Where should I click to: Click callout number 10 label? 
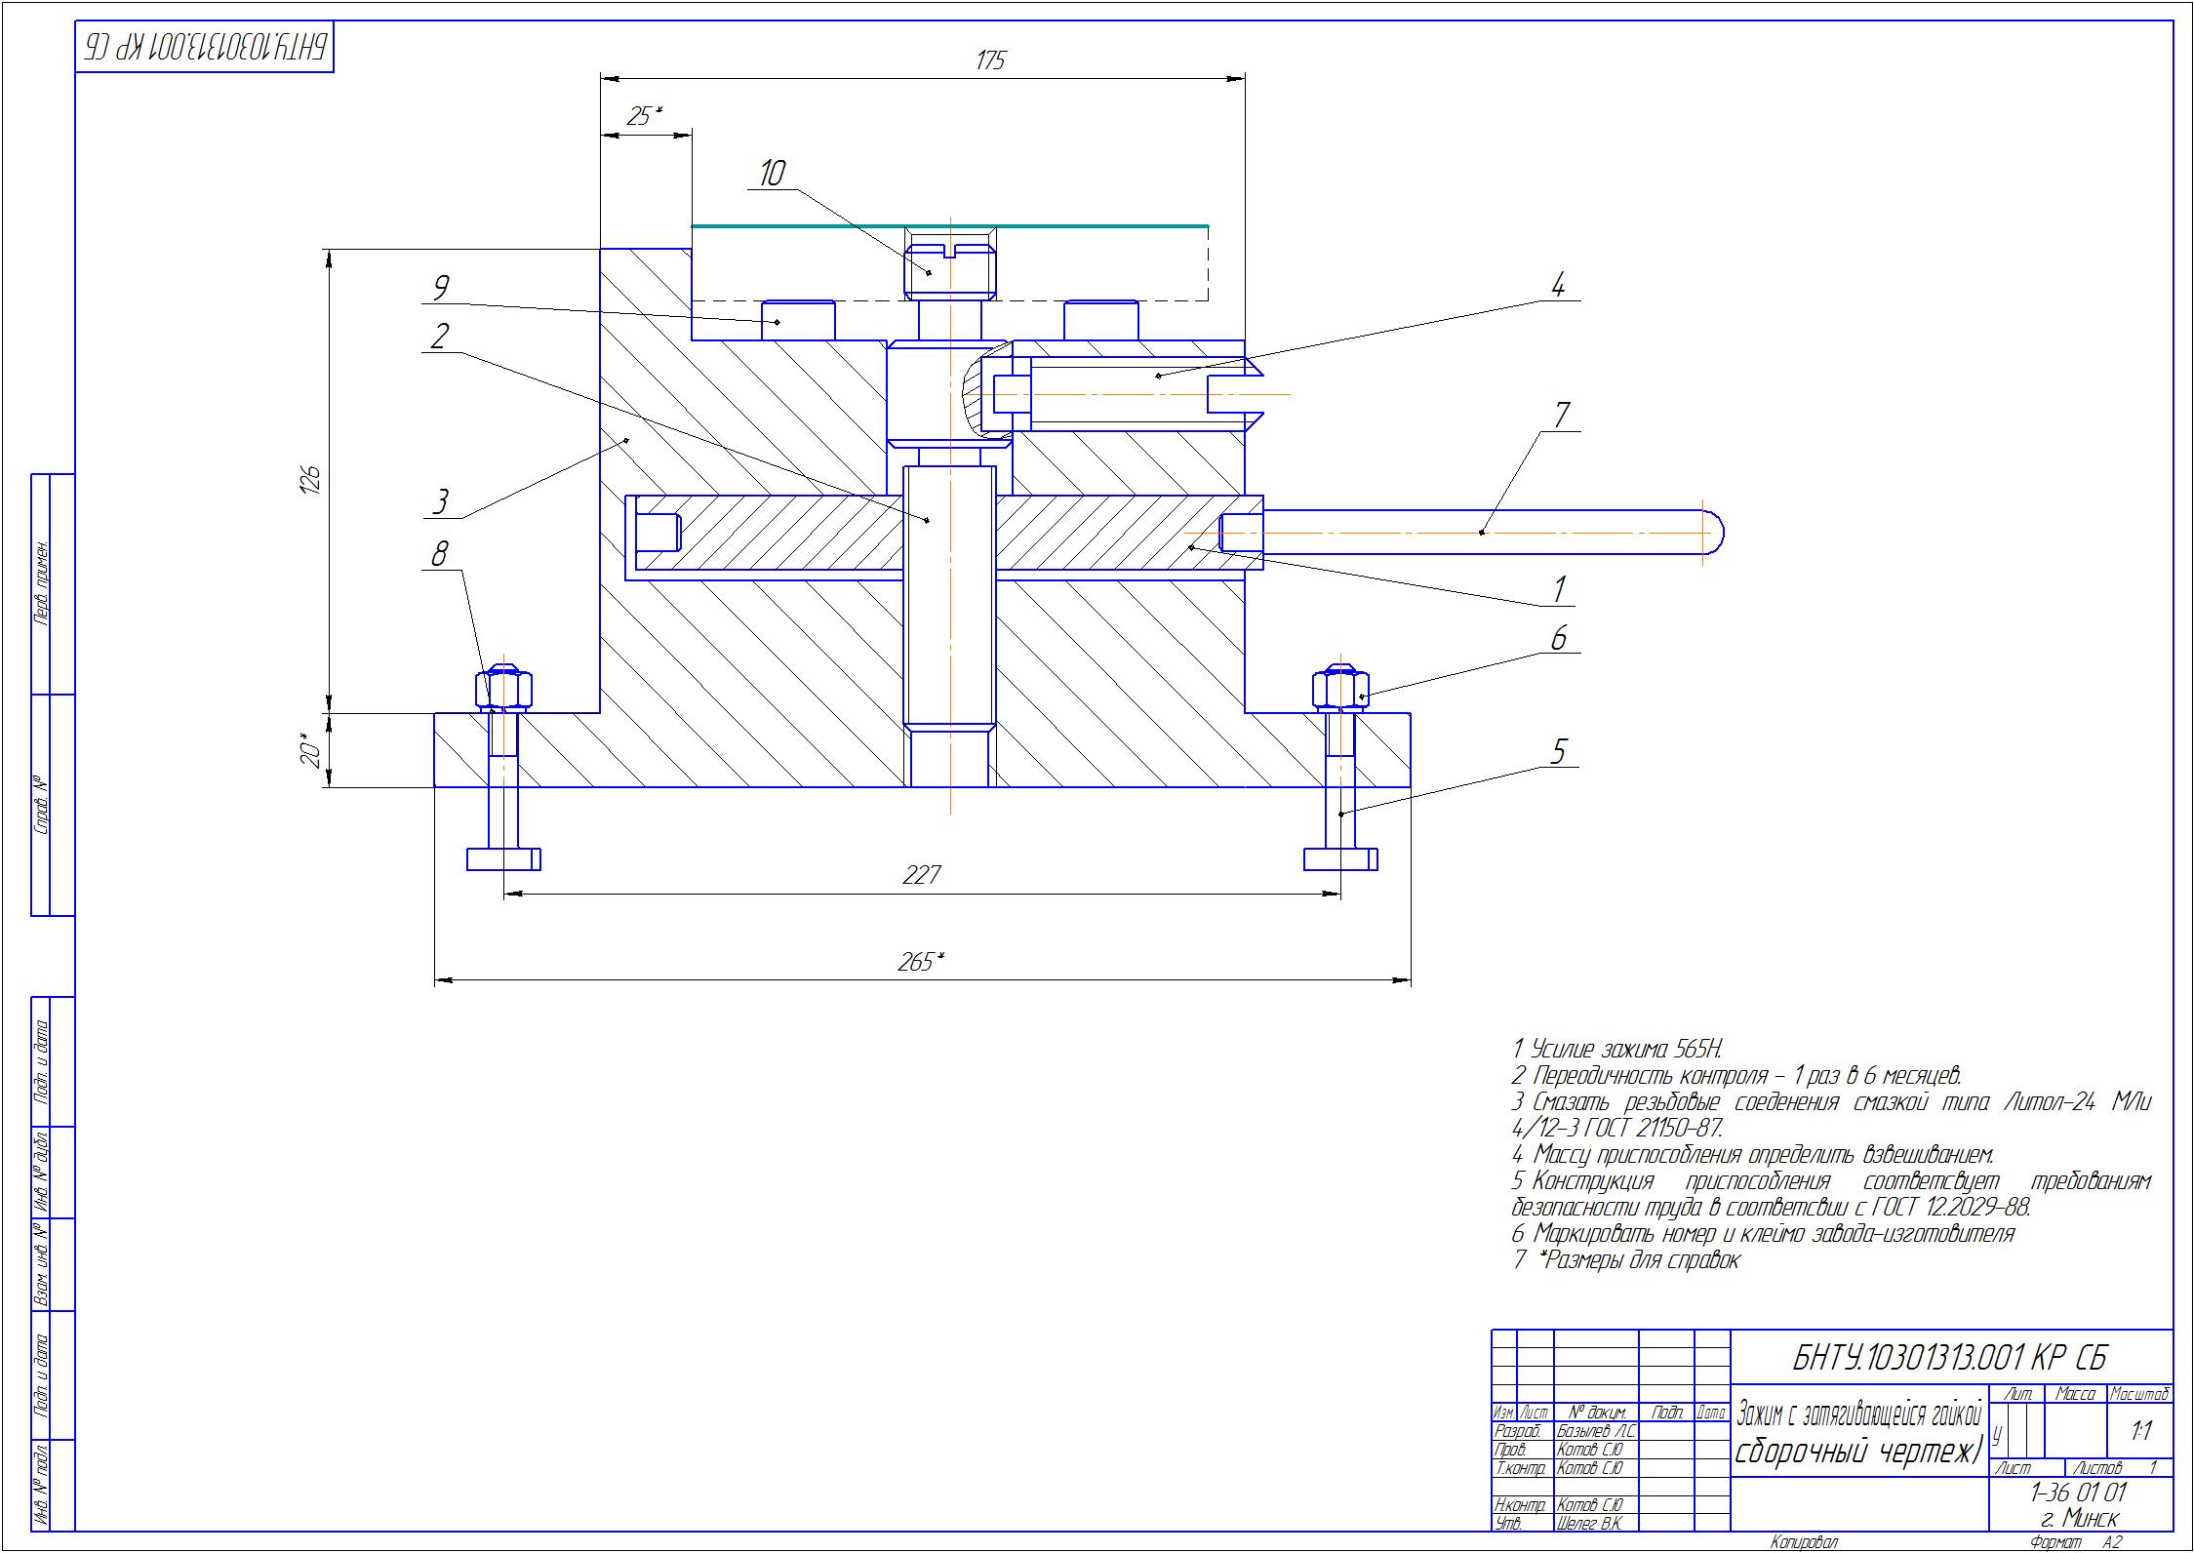(772, 174)
